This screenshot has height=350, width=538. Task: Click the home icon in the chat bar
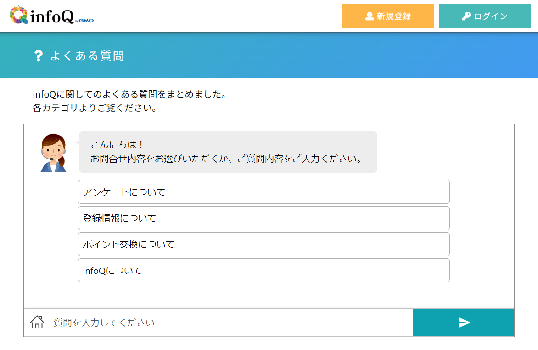tap(37, 322)
